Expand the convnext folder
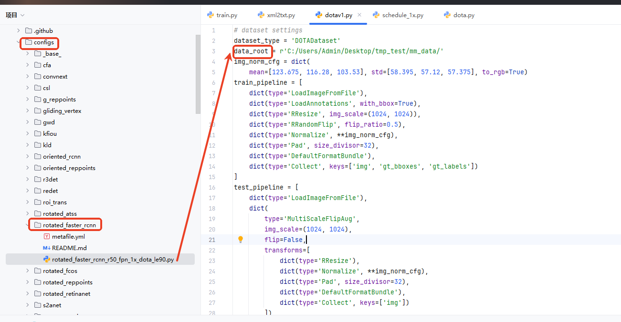Screen dimensions: 621x322 [x=28, y=76]
